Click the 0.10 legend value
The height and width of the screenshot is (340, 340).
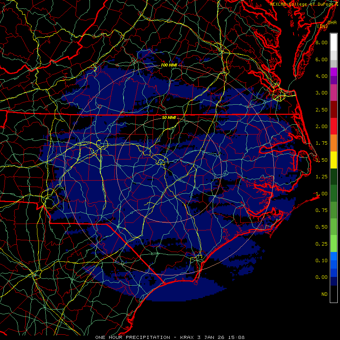(x=321, y=261)
